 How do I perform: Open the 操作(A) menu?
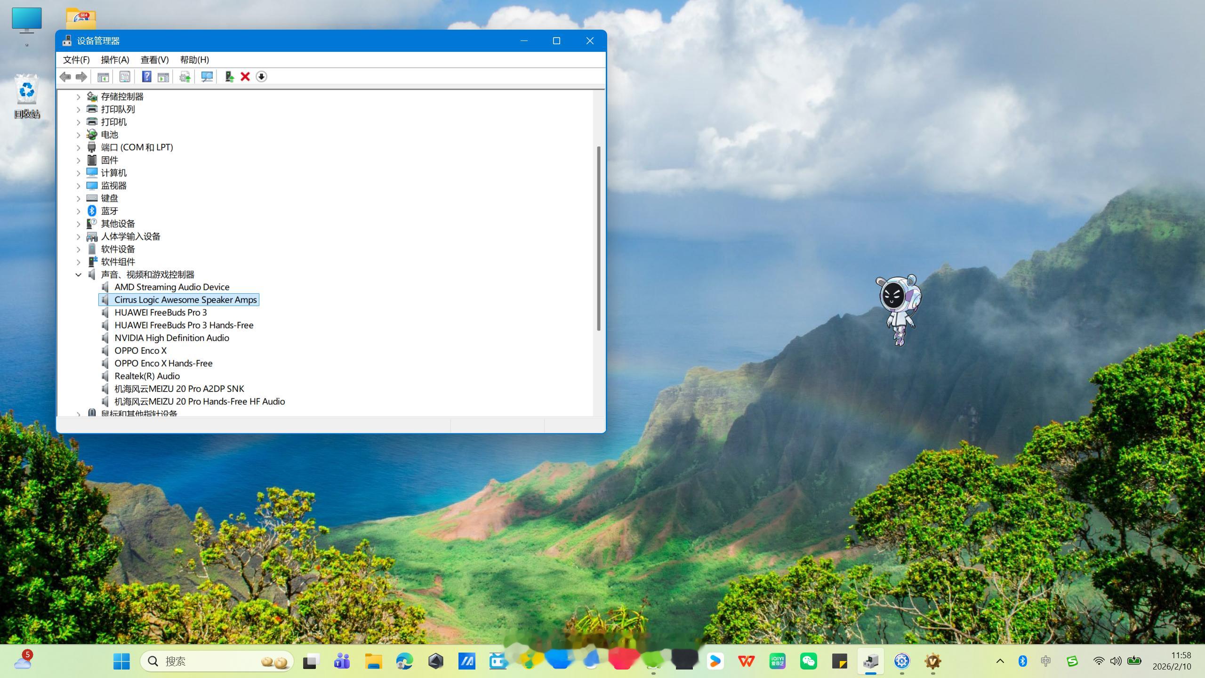click(115, 60)
